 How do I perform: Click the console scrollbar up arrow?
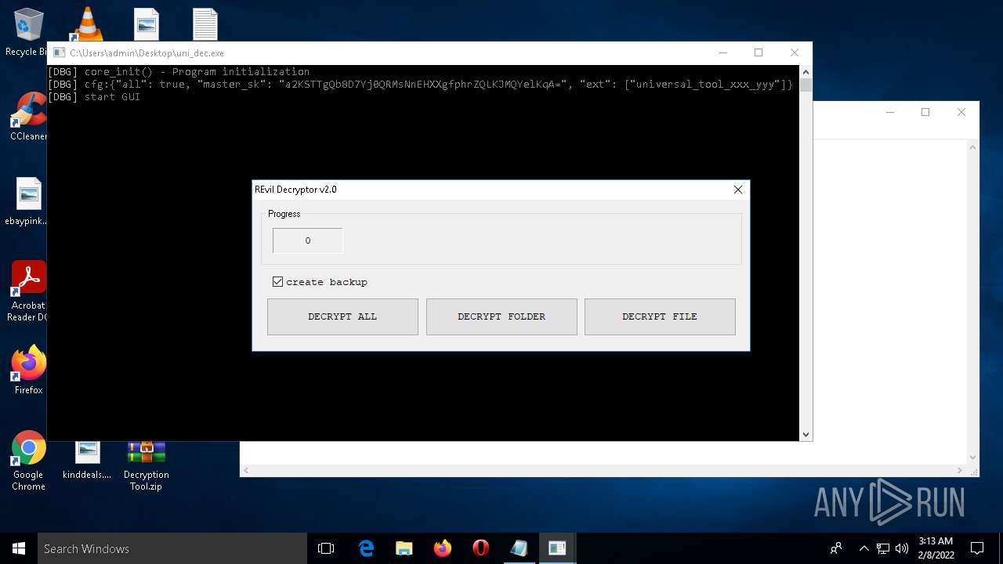coord(806,71)
